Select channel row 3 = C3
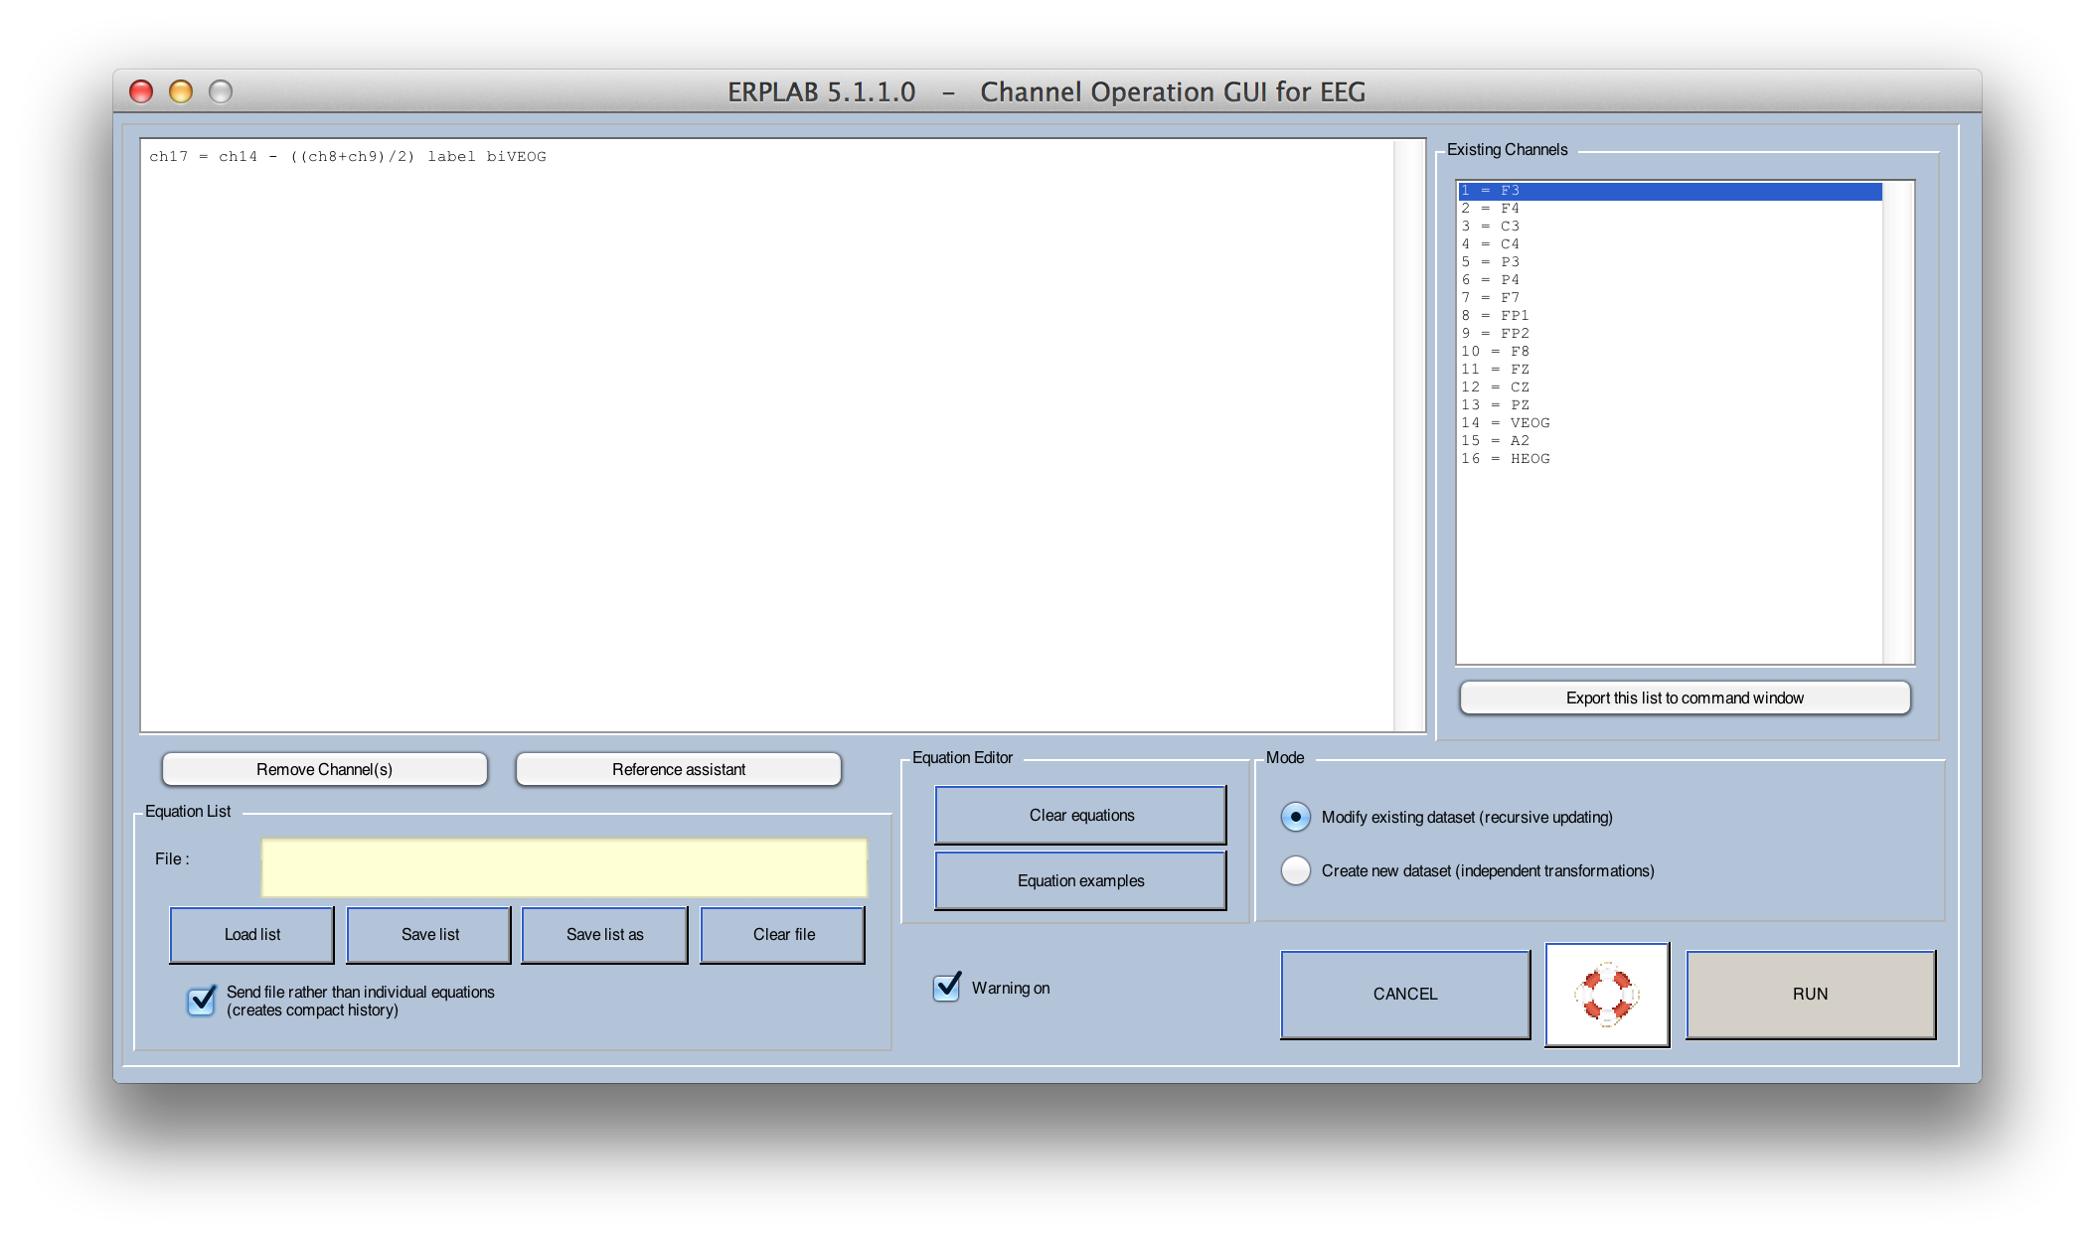The width and height of the screenshot is (2095, 1240). pos(1670,227)
